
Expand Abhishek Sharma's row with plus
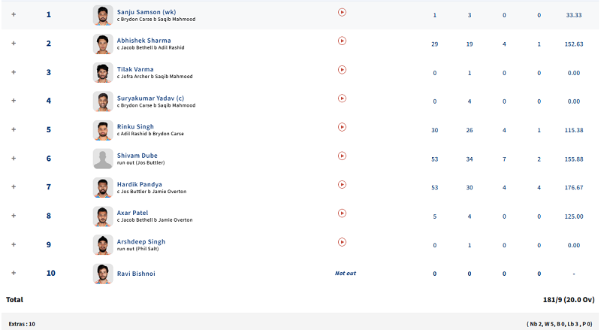[14, 44]
